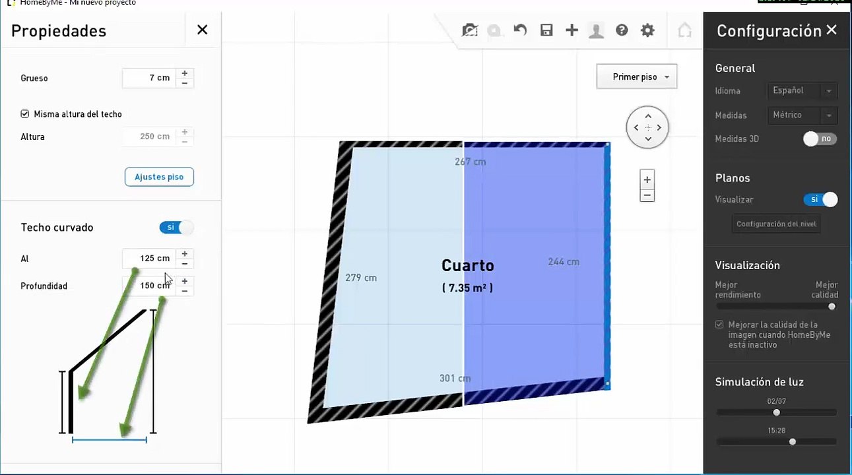The width and height of the screenshot is (852, 475).
Task: Close the Configuración panel
Action: click(x=832, y=30)
